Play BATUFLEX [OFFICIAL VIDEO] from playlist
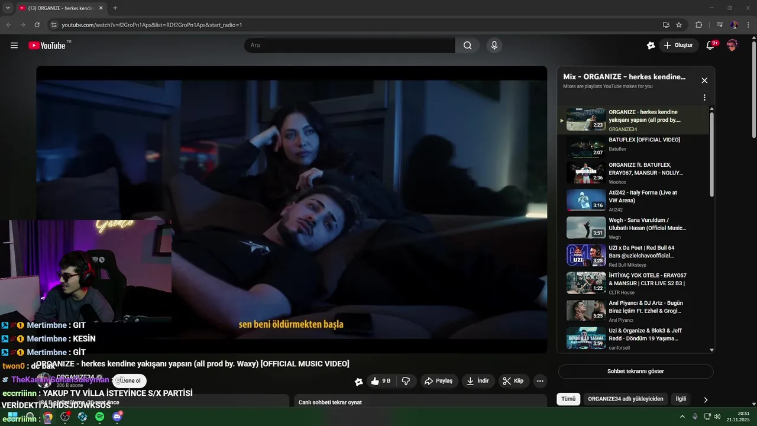Viewport: 757px width, 426px height. point(633,146)
